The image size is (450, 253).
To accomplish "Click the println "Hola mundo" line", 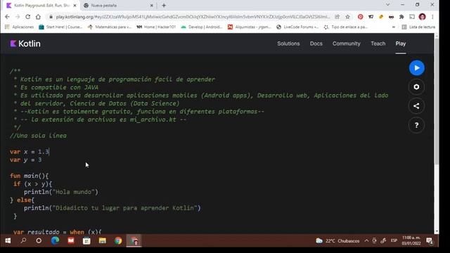I will (61, 192).
